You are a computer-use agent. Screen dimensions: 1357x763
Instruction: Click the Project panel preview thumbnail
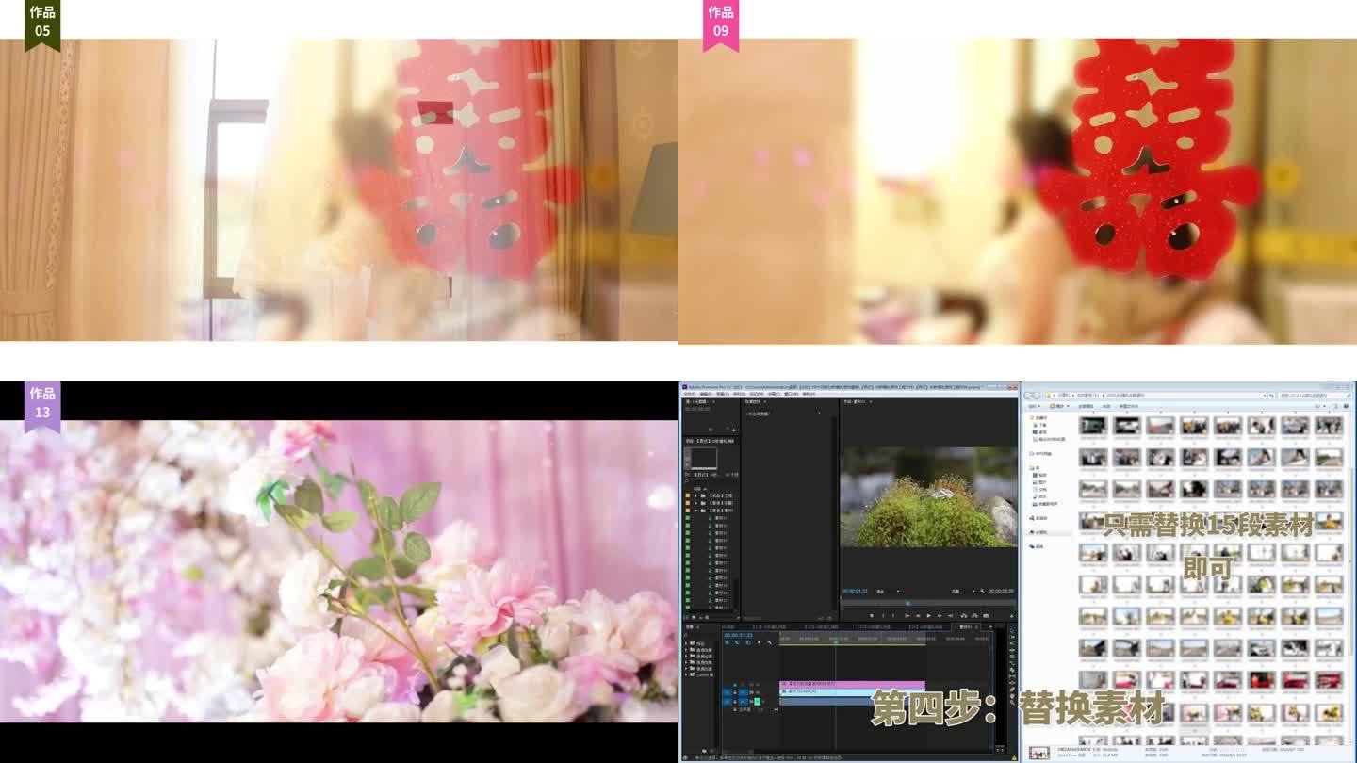[x=704, y=458]
